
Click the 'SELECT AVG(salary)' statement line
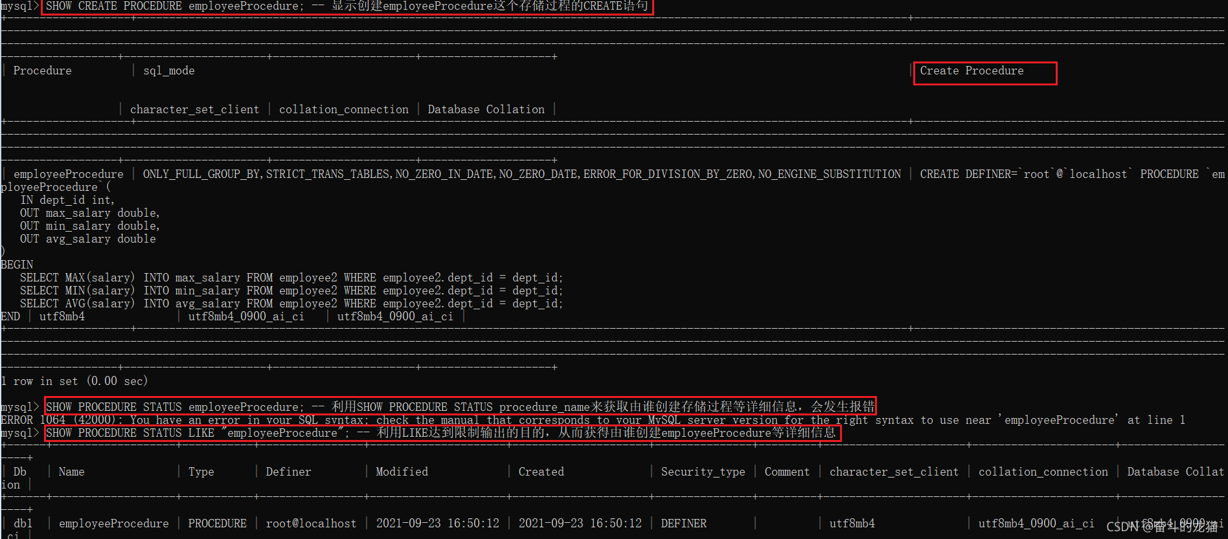[291, 303]
